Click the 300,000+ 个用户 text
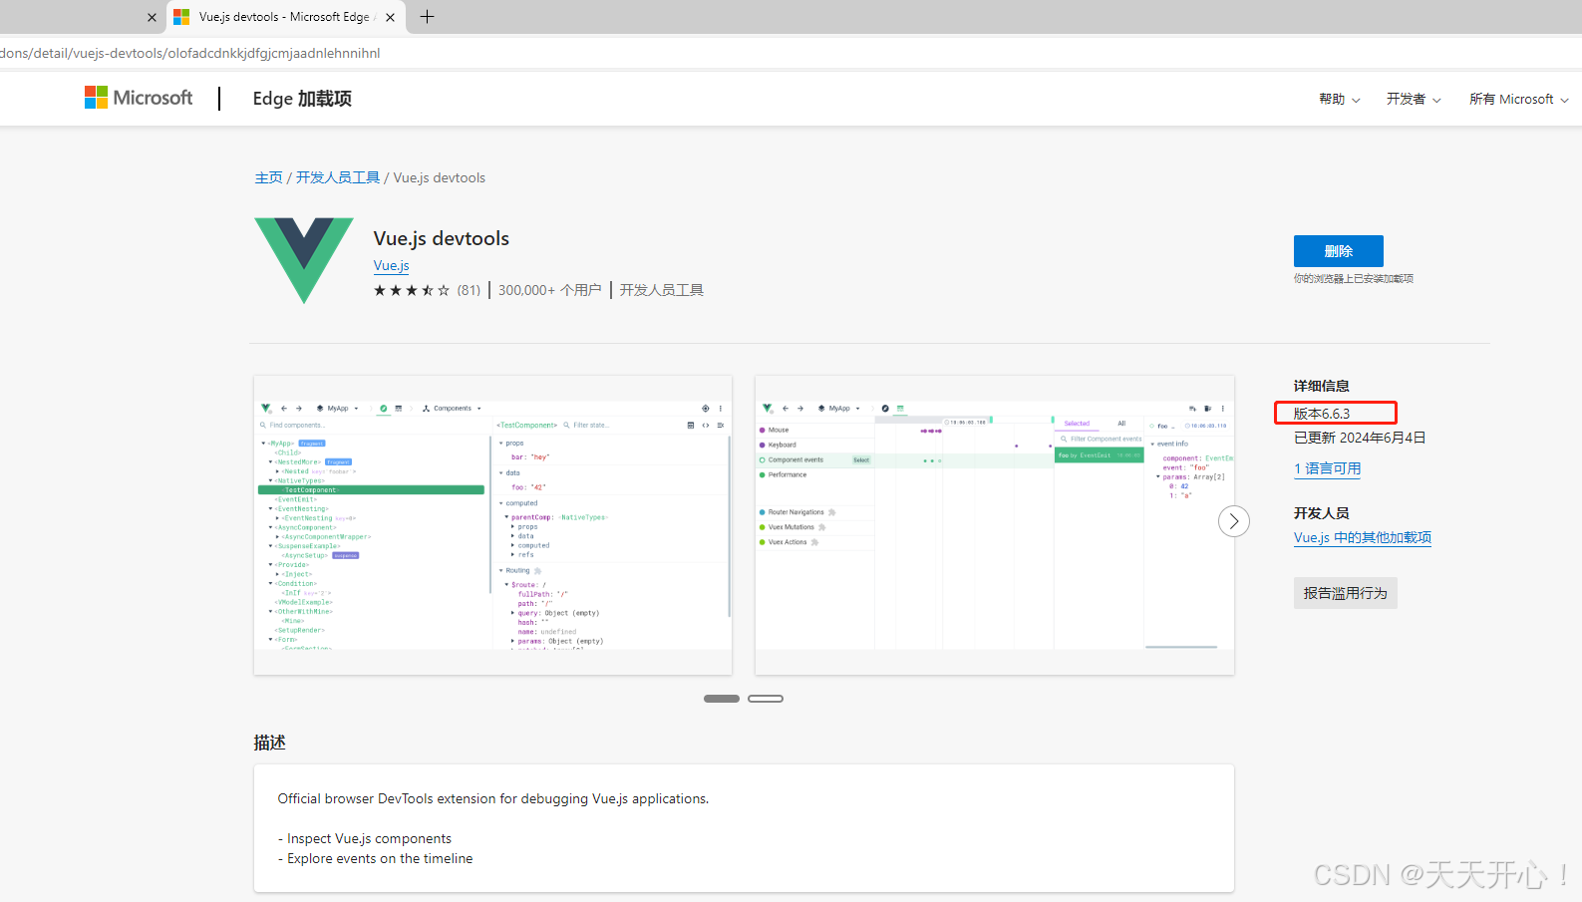Image resolution: width=1582 pixels, height=902 pixels. (550, 290)
